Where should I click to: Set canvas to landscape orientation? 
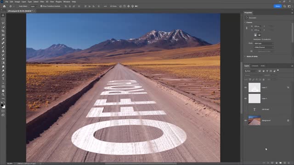[259, 35]
